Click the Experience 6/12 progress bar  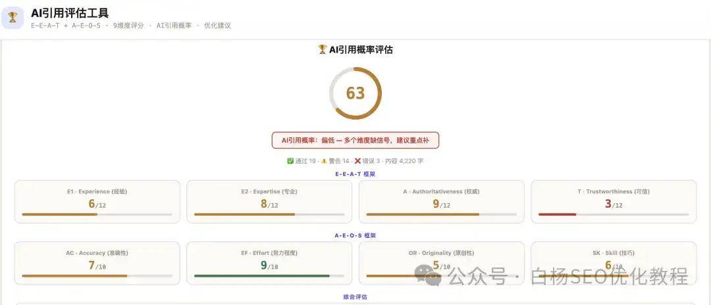(x=97, y=214)
